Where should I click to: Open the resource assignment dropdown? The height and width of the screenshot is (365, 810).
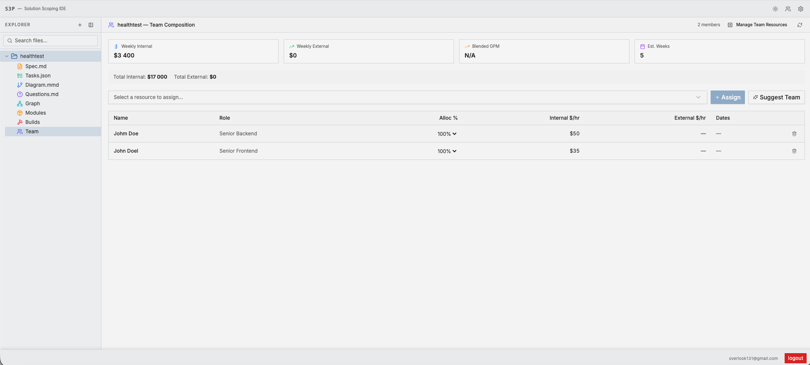click(x=408, y=97)
